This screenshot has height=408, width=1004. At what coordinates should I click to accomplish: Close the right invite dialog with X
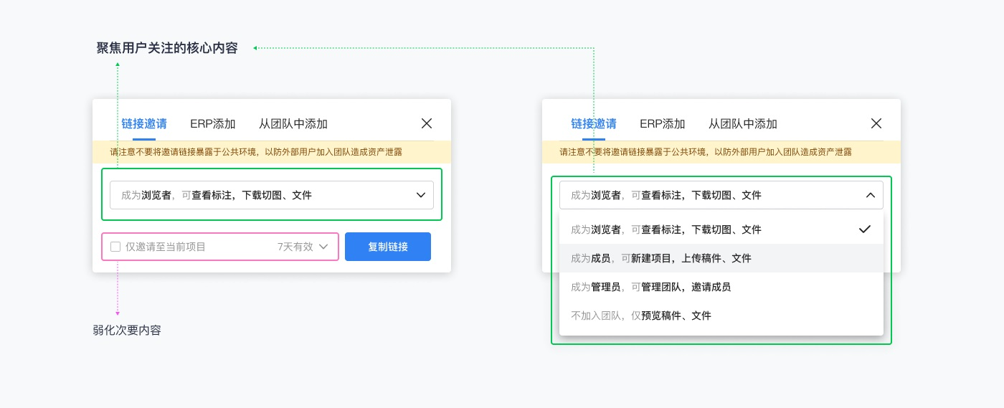pos(876,123)
